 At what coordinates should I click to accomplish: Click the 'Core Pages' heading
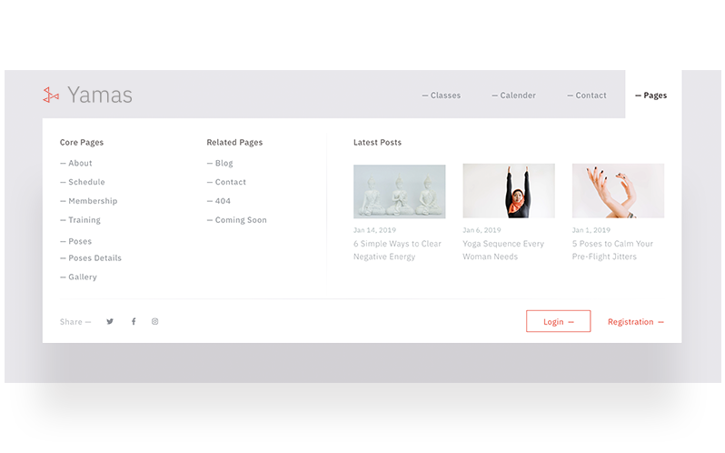[x=82, y=143]
